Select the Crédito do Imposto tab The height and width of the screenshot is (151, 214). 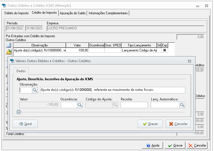(44, 13)
